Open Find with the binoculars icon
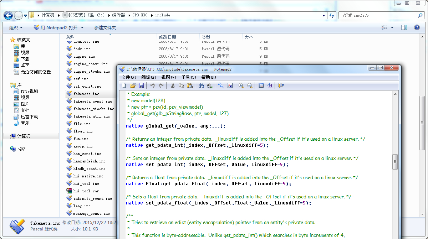The image size is (428, 239). 201,85
